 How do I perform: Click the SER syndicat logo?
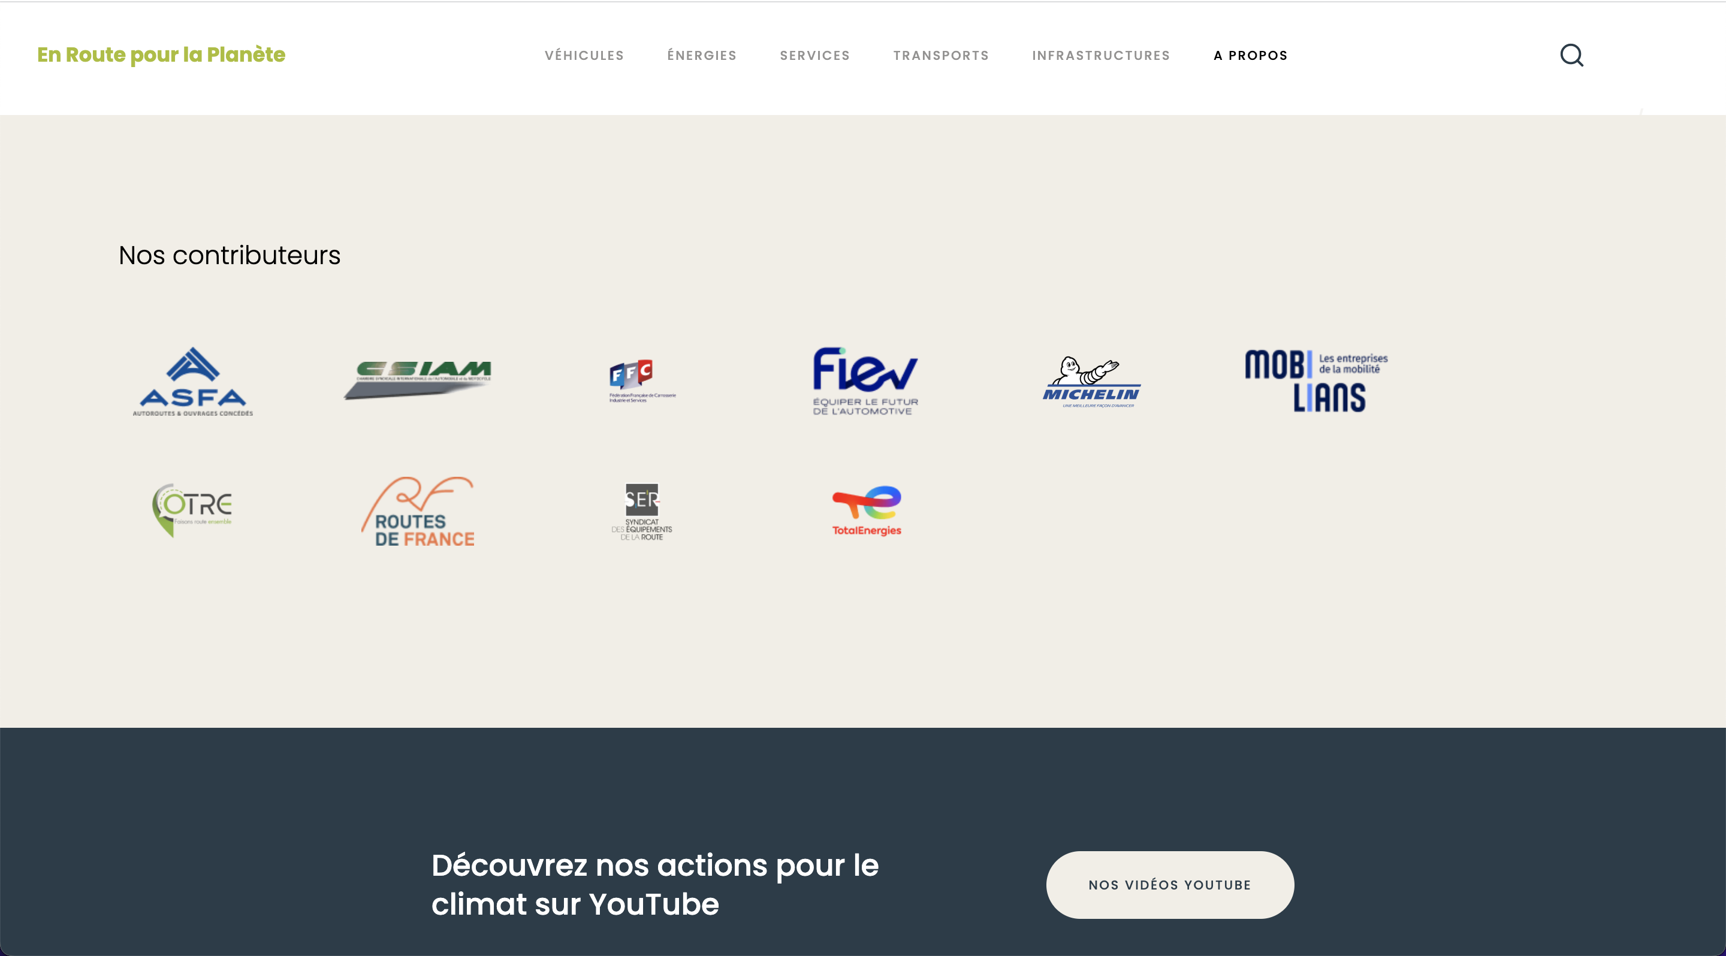coord(642,512)
